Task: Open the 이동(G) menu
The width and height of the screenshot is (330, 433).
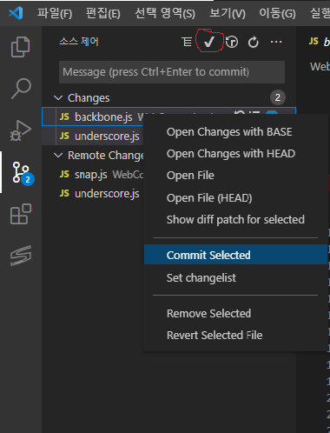Action: tap(277, 13)
